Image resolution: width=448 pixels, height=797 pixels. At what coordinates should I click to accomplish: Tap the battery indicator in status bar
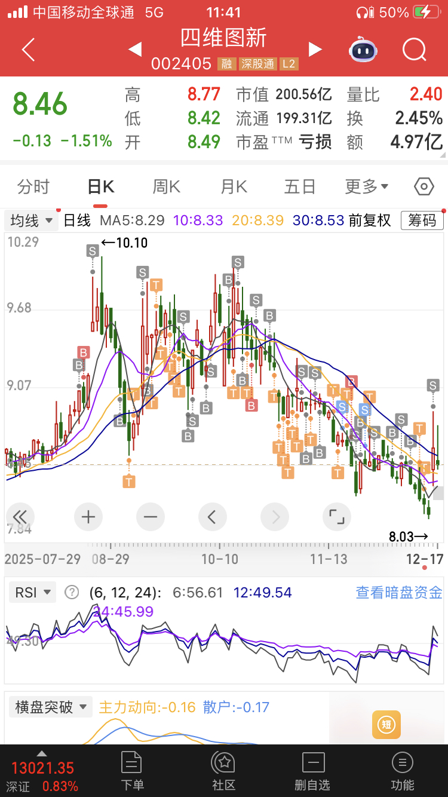click(x=426, y=12)
